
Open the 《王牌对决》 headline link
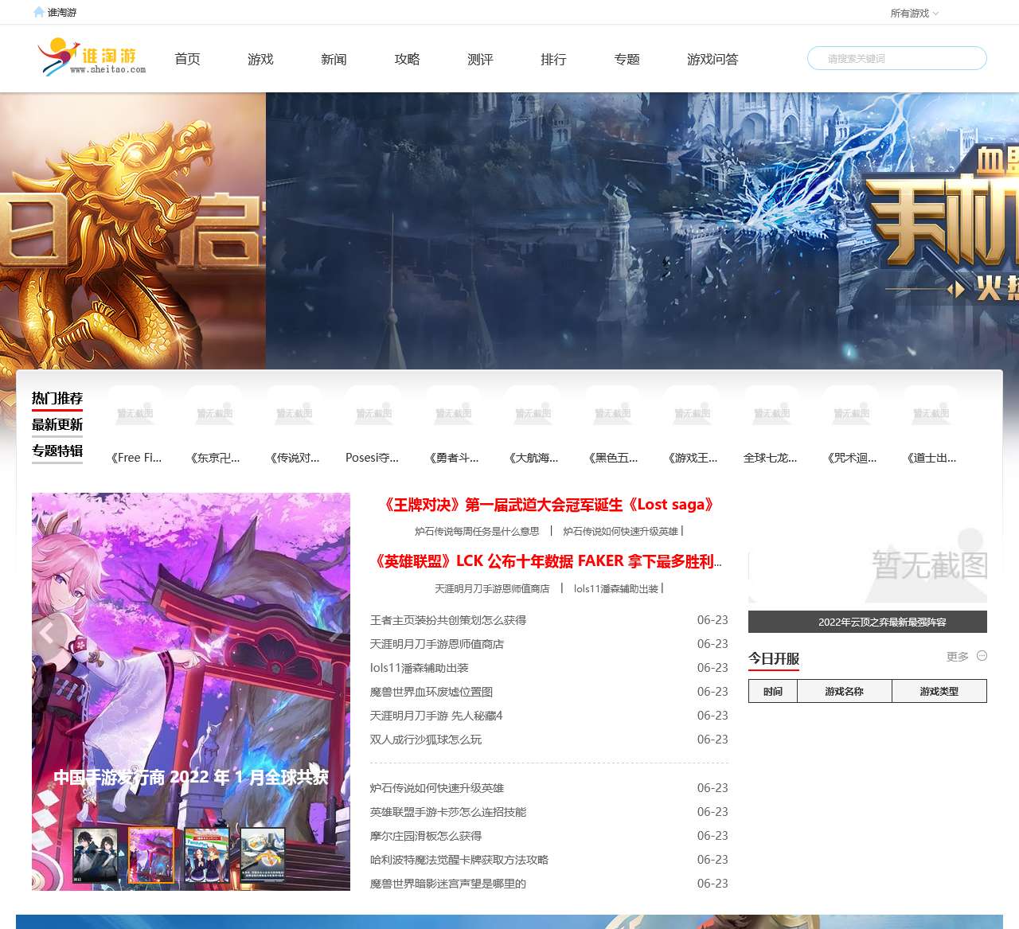click(549, 505)
